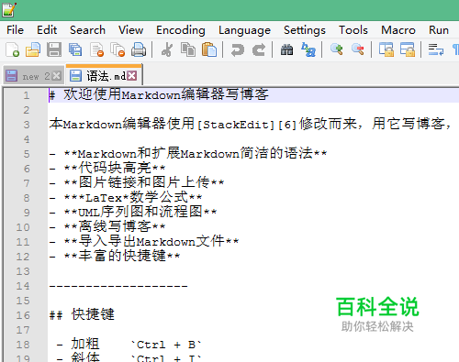459x362 pixels.
Task: Click the `Ctrl + B` text on line 18
Action: [x=166, y=345]
